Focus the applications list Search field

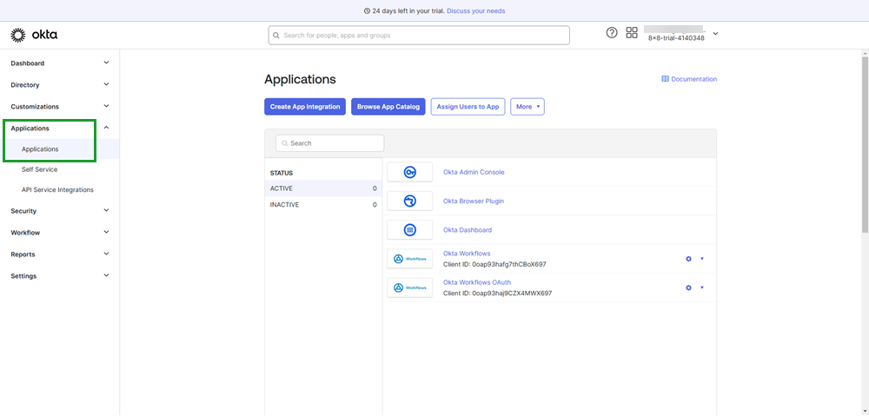tap(329, 143)
